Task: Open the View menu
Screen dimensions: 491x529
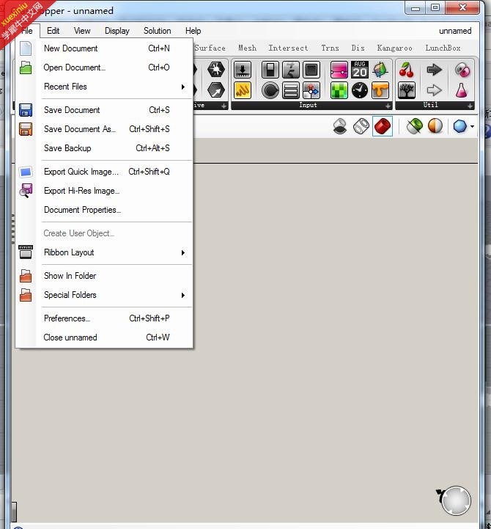Action: point(82,31)
